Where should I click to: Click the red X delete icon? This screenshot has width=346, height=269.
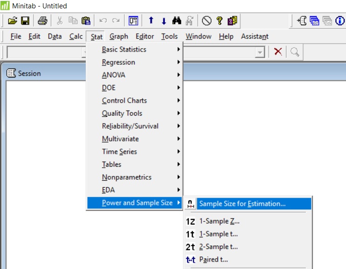[278, 52]
